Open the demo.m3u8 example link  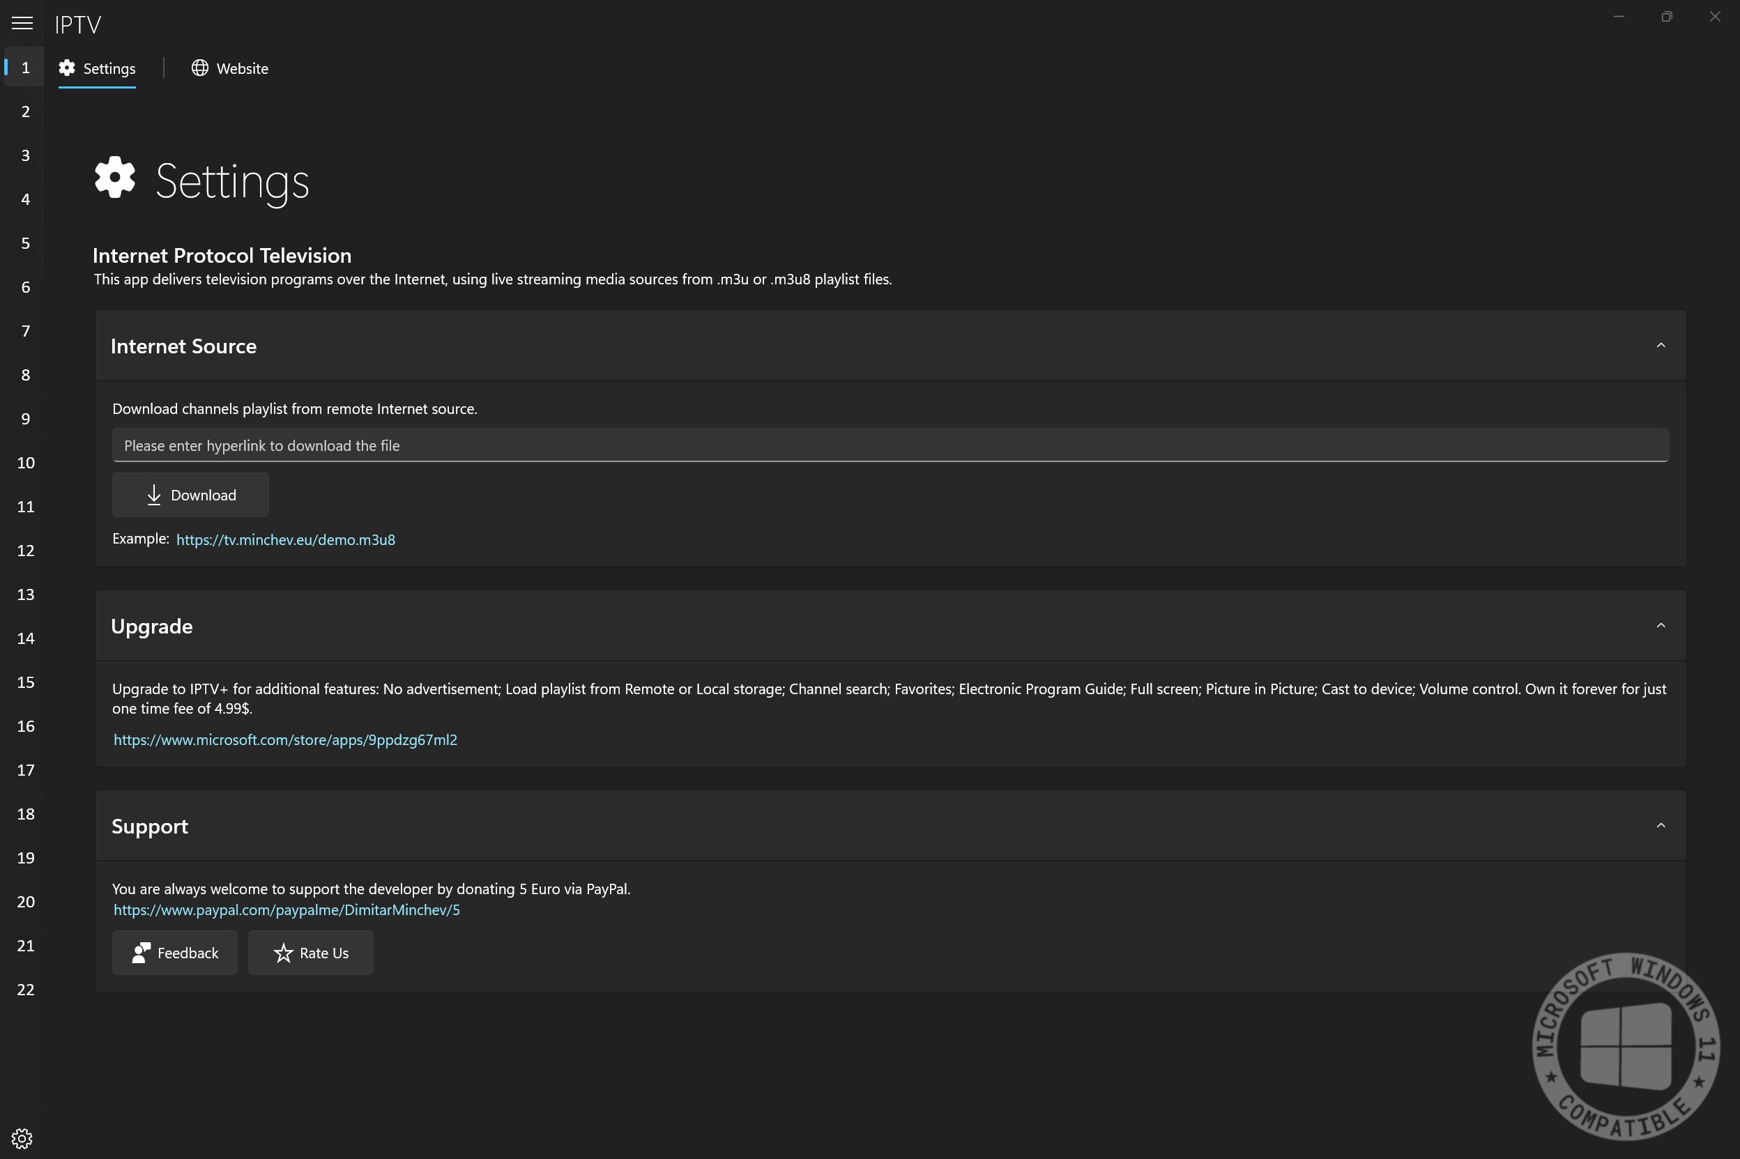tap(285, 539)
